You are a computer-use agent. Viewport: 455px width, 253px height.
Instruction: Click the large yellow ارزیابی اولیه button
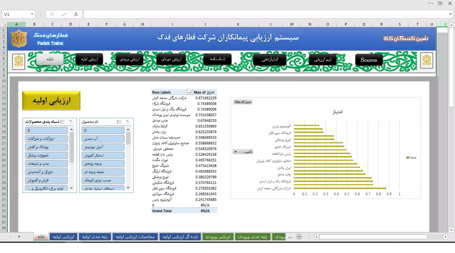click(x=51, y=101)
